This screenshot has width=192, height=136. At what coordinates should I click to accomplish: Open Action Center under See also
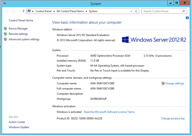(17, 122)
